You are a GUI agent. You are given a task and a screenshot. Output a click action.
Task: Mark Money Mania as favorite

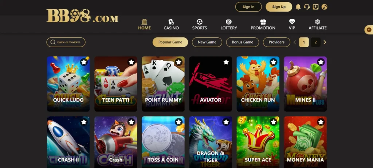click(x=321, y=122)
